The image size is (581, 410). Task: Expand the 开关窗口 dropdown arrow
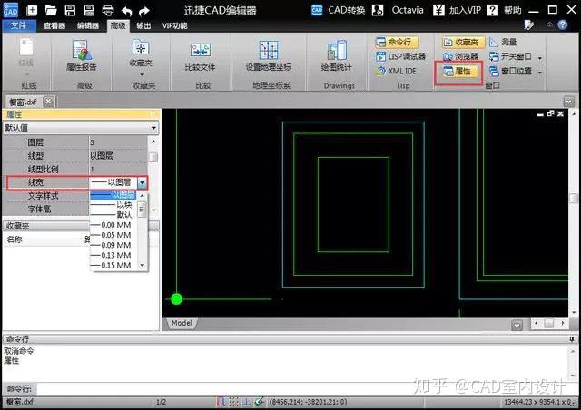[540, 58]
